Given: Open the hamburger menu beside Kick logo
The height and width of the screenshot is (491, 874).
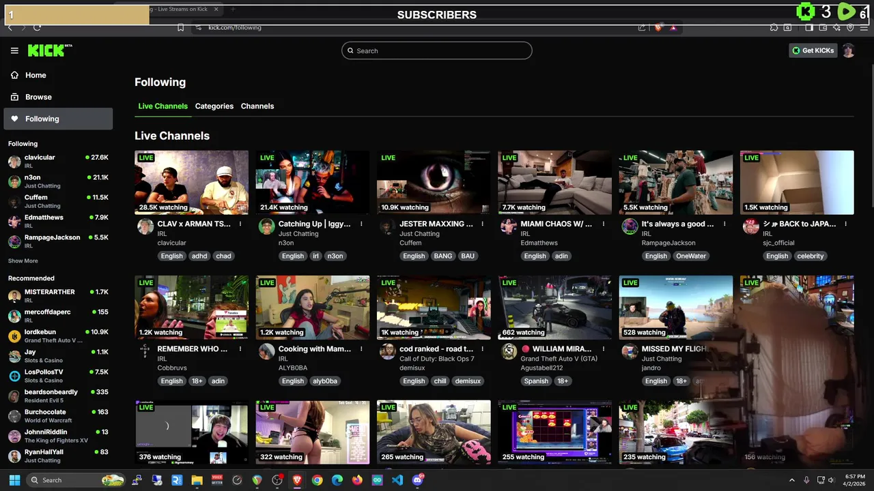Looking at the screenshot, I should click(14, 50).
